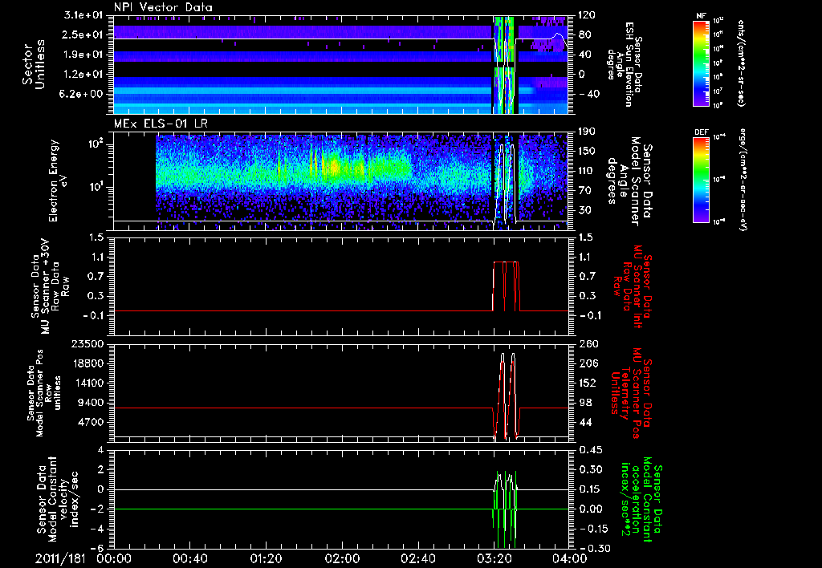
Task: Click the date label 2011/181
Action: (x=60, y=558)
